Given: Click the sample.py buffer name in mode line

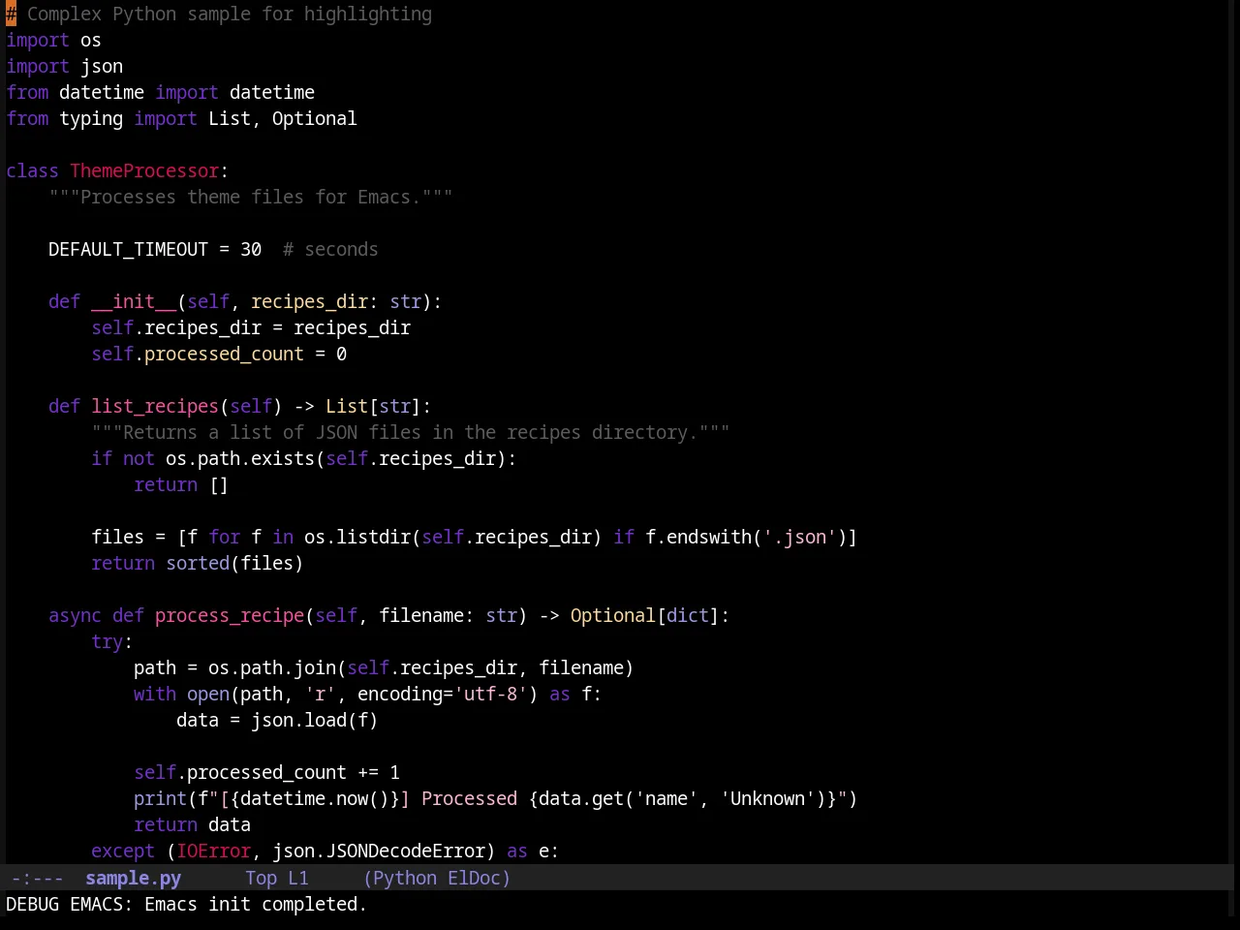Looking at the screenshot, I should (133, 878).
